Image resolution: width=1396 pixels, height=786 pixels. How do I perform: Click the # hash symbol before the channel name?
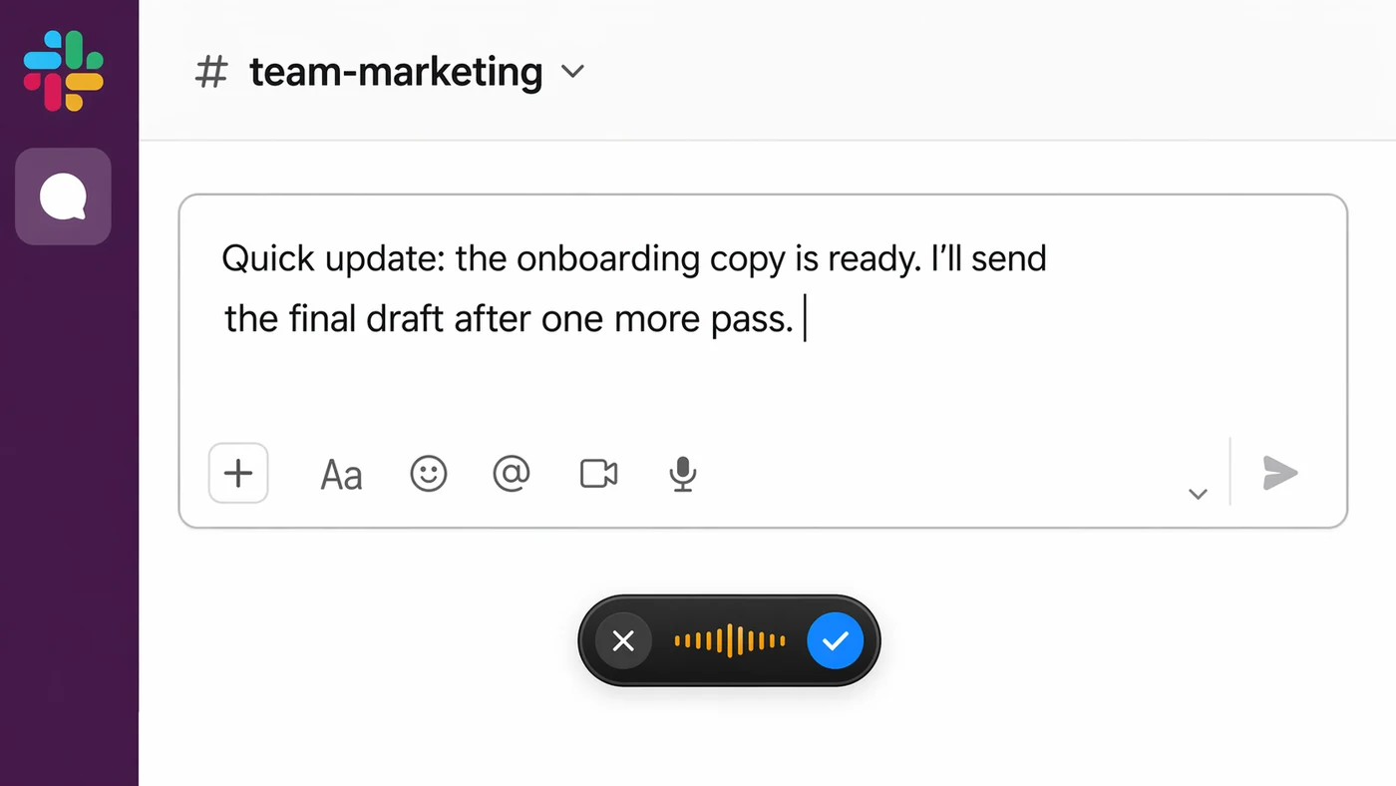(211, 72)
